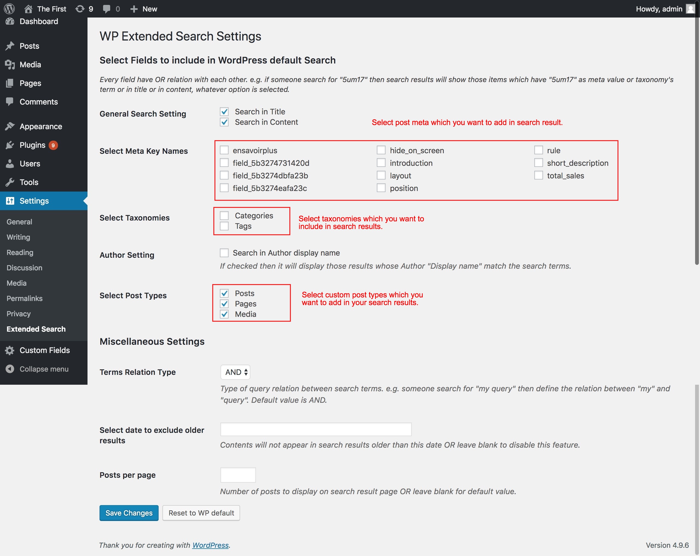Click the Plugins plug icon

[10, 145]
